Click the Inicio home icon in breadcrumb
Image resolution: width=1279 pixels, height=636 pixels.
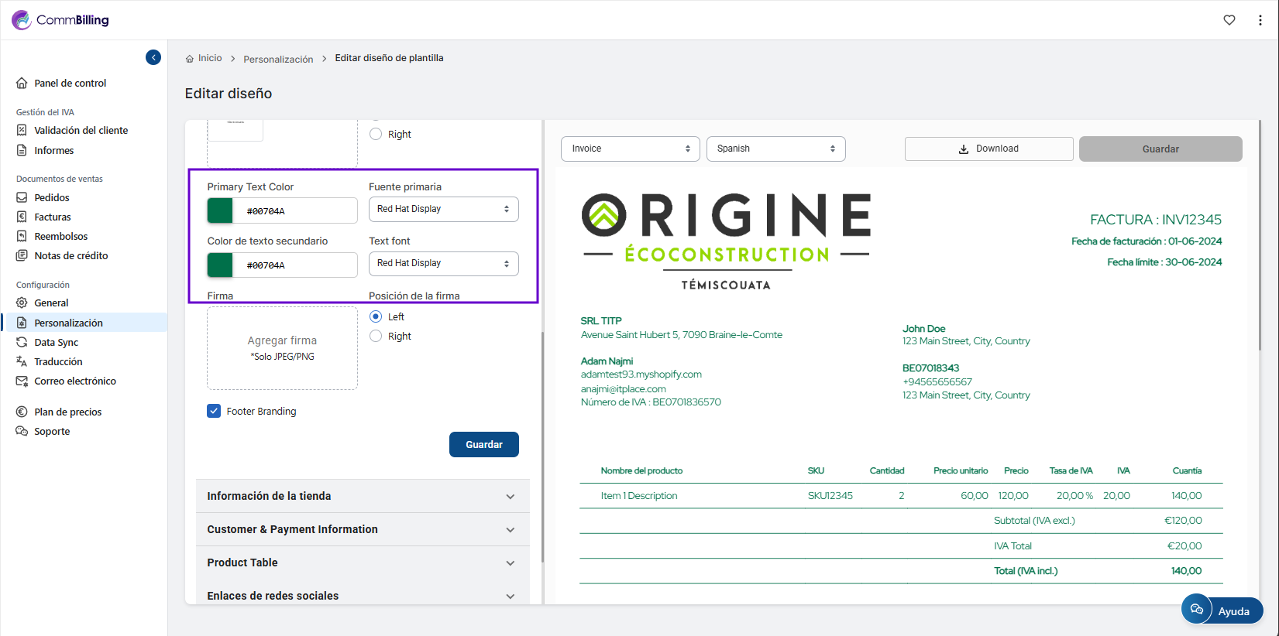[x=190, y=59]
